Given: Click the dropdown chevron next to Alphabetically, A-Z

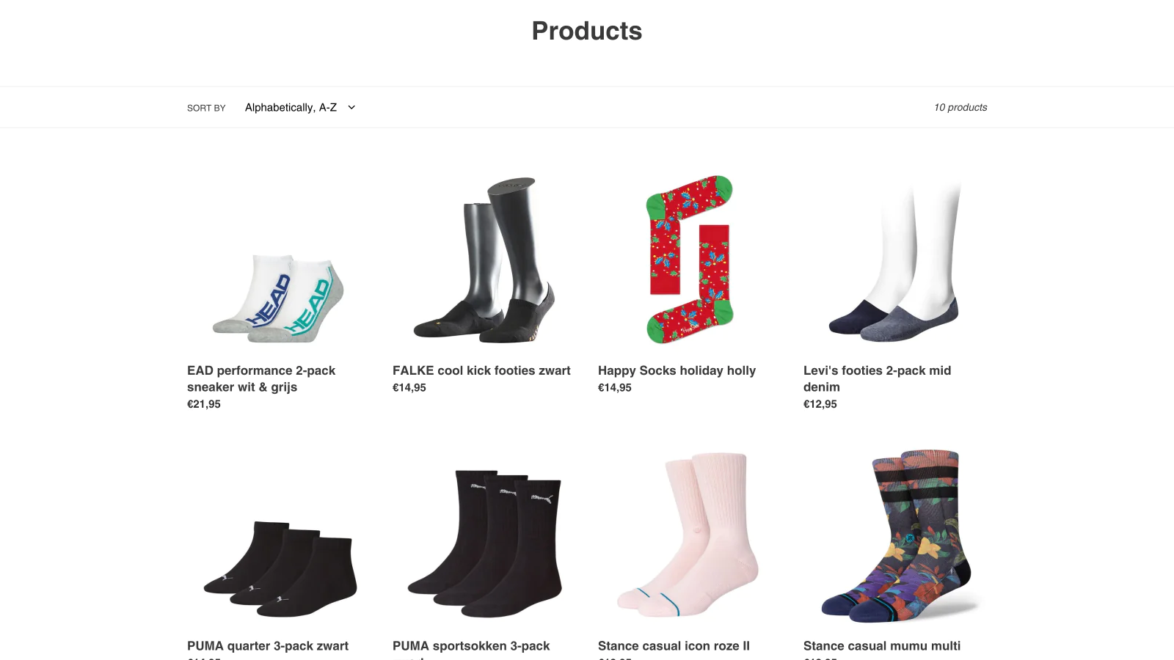Looking at the screenshot, I should pos(351,107).
